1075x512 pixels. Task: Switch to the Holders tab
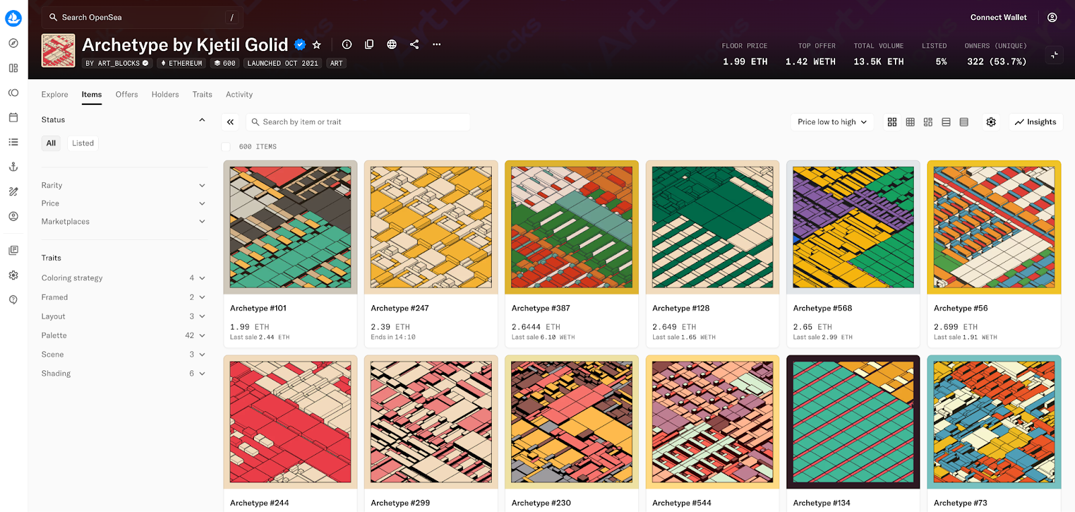coord(165,95)
